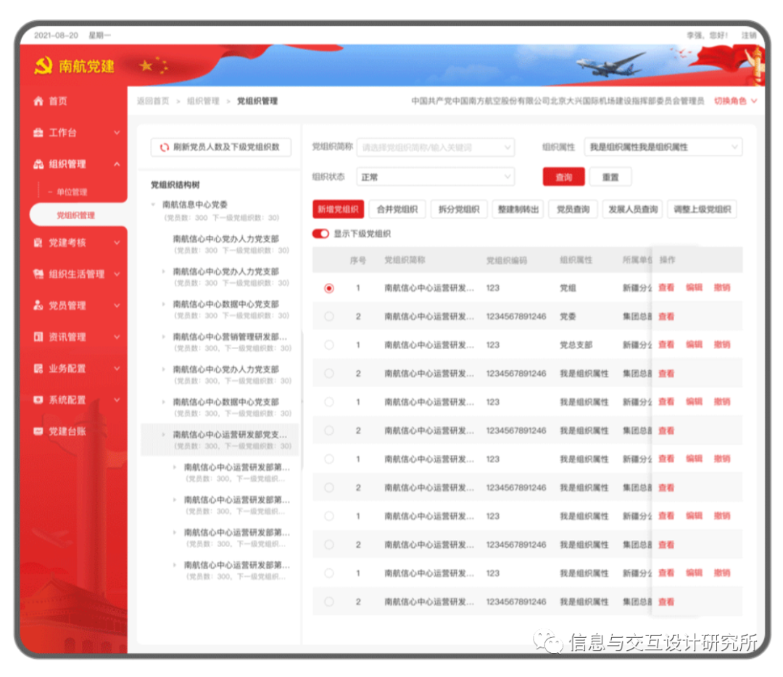Click the 党组织编码 column header
This screenshot has height=677, width=783.
(x=506, y=260)
